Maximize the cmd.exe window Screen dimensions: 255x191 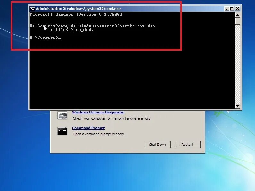pyautogui.click(x=232, y=9)
